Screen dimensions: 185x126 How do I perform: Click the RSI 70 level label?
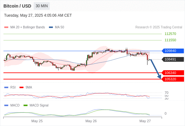click(166, 93)
